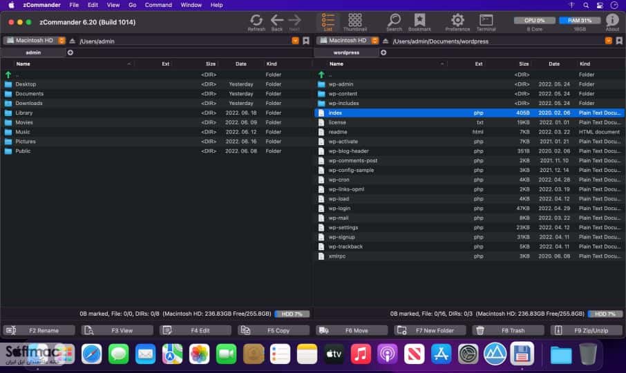Select the Documents folder row

click(156, 94)
